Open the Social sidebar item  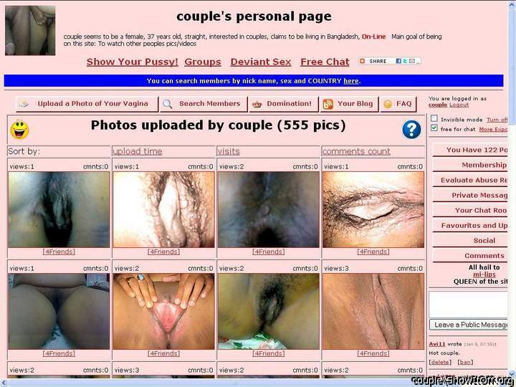point(484,241)
